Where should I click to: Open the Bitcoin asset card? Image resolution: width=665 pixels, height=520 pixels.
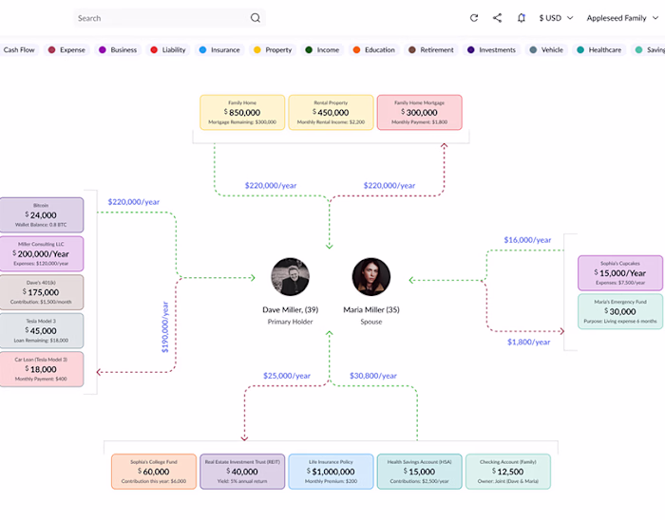point(42,214)
